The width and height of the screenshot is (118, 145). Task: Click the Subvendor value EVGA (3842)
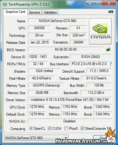click(91, 57)
